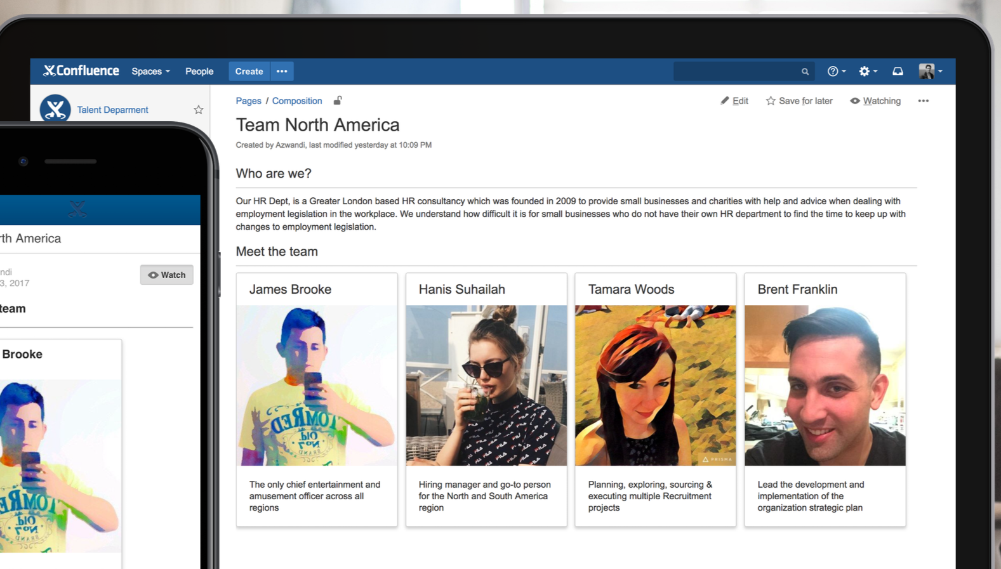Click the Create button
1001x569 pixels.
pos(249,72)
